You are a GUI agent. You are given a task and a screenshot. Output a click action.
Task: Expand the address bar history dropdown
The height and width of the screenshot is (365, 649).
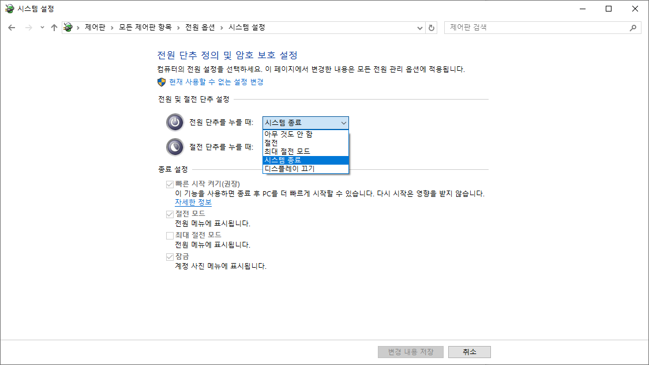(x=420, y=28)
